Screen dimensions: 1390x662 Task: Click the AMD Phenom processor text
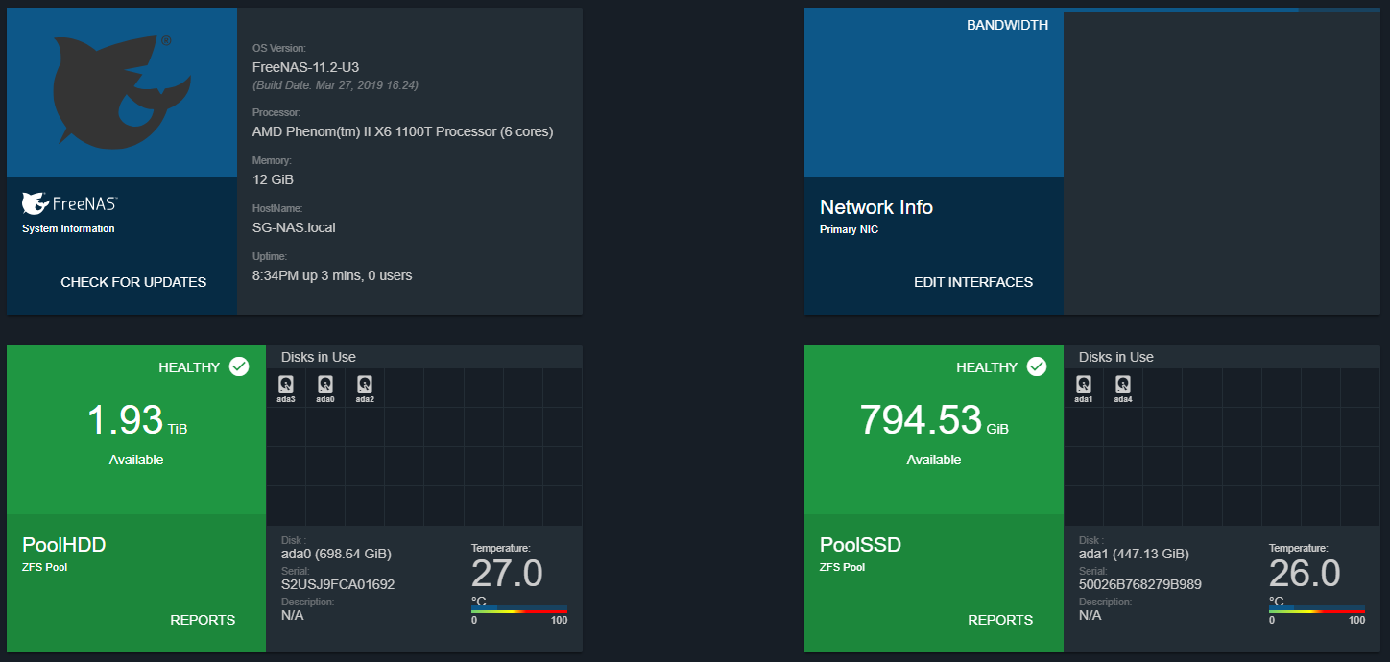click(402, 131)
